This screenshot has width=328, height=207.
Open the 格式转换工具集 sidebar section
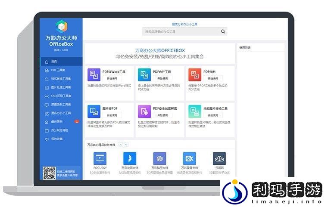coord(61,79)
